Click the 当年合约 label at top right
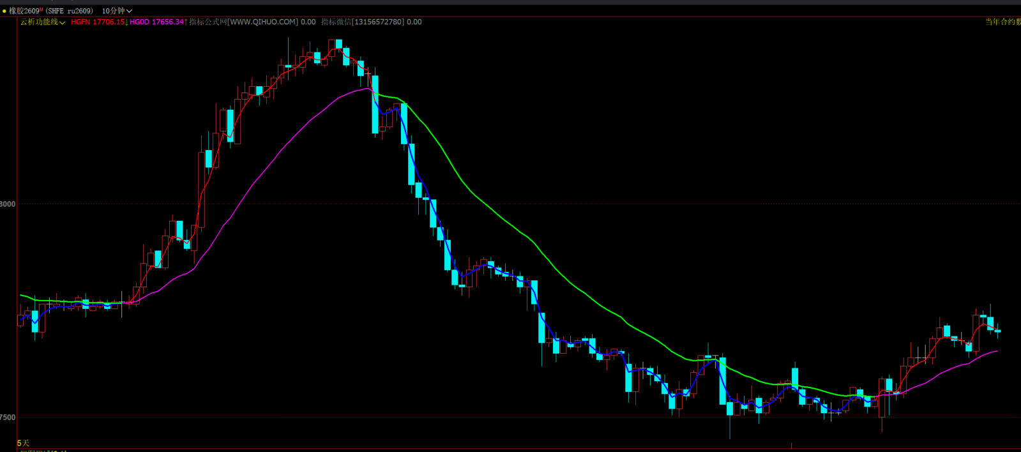The height and width of the screenshot is (452, 1021). point(1002,22)
